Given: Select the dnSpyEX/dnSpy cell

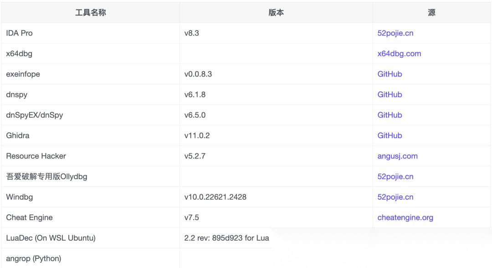Looking at the screenshot, I should point(90,115).
